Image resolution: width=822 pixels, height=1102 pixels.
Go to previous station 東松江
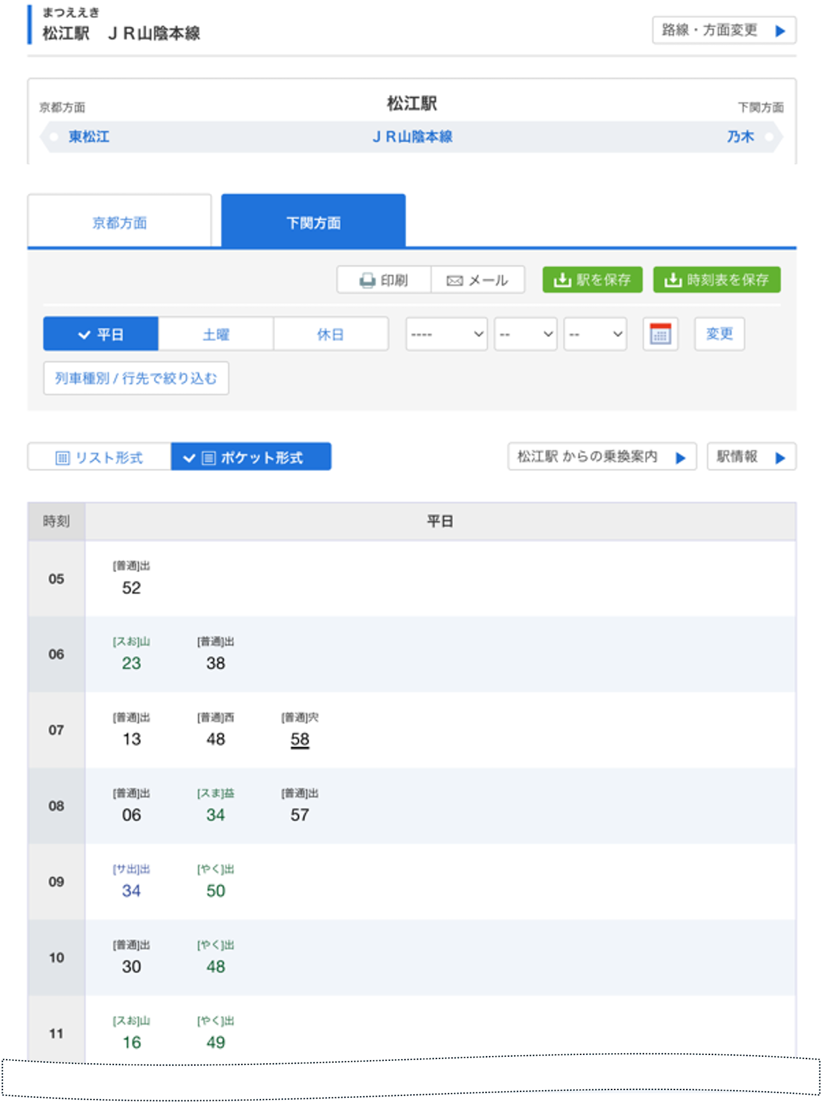[x=89, y=137]
